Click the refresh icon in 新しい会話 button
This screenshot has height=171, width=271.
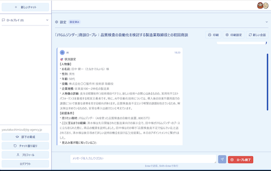point(250,35)
